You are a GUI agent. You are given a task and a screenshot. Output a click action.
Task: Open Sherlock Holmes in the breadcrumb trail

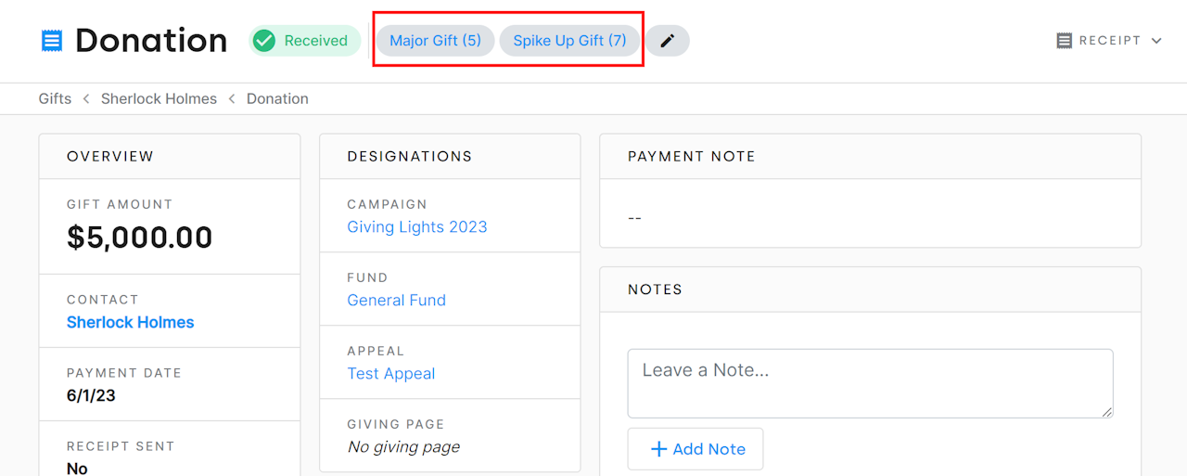tap(159, 98)
